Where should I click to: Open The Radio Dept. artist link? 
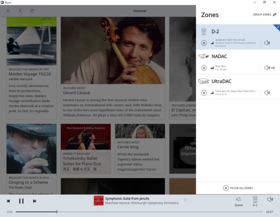pos(21,187)
